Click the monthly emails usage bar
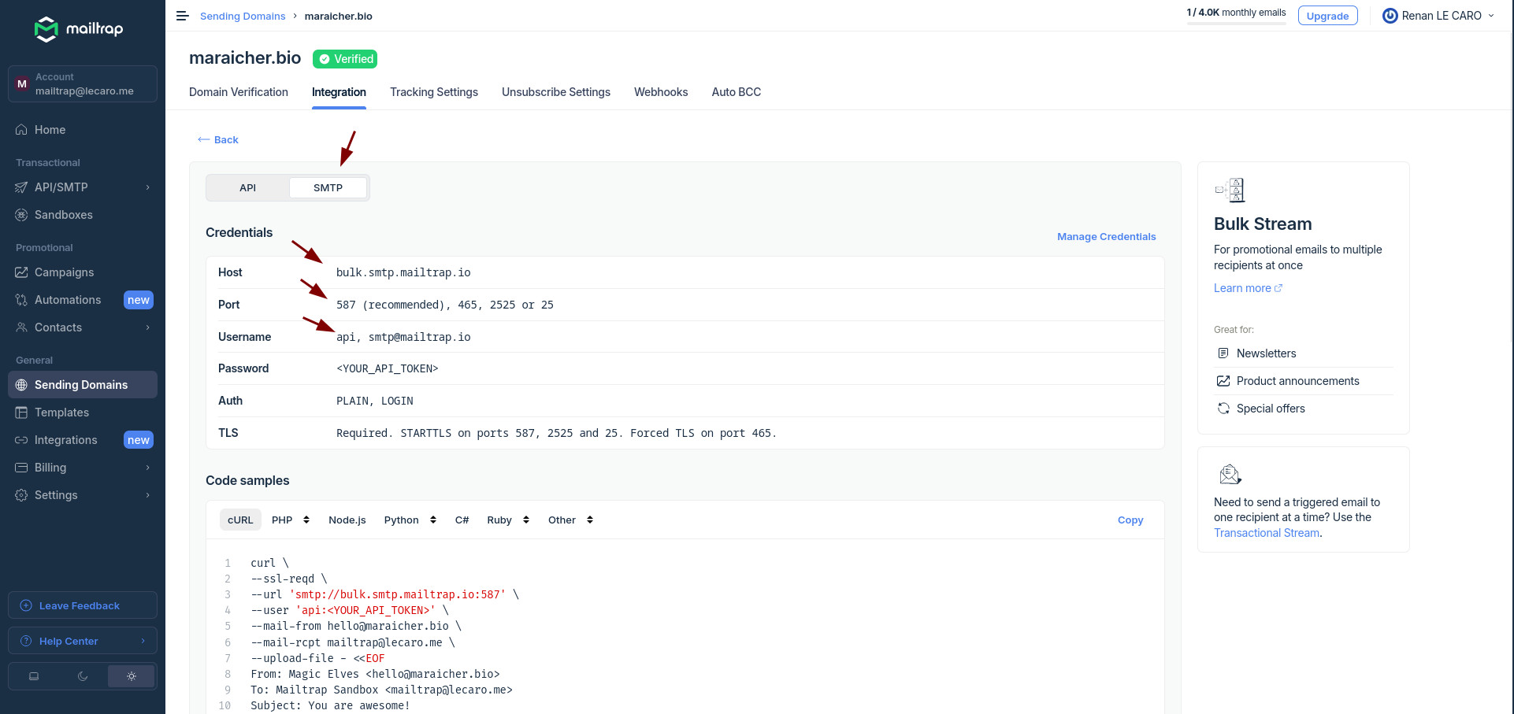Viewport: 1514px width, 714px height. tap(1236, 23)
